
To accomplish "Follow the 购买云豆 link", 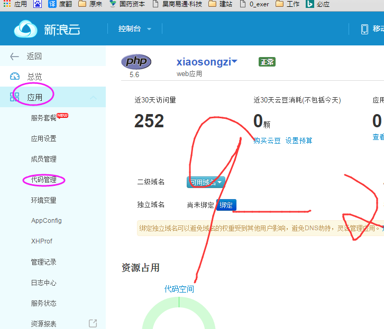I will (267, 140).
